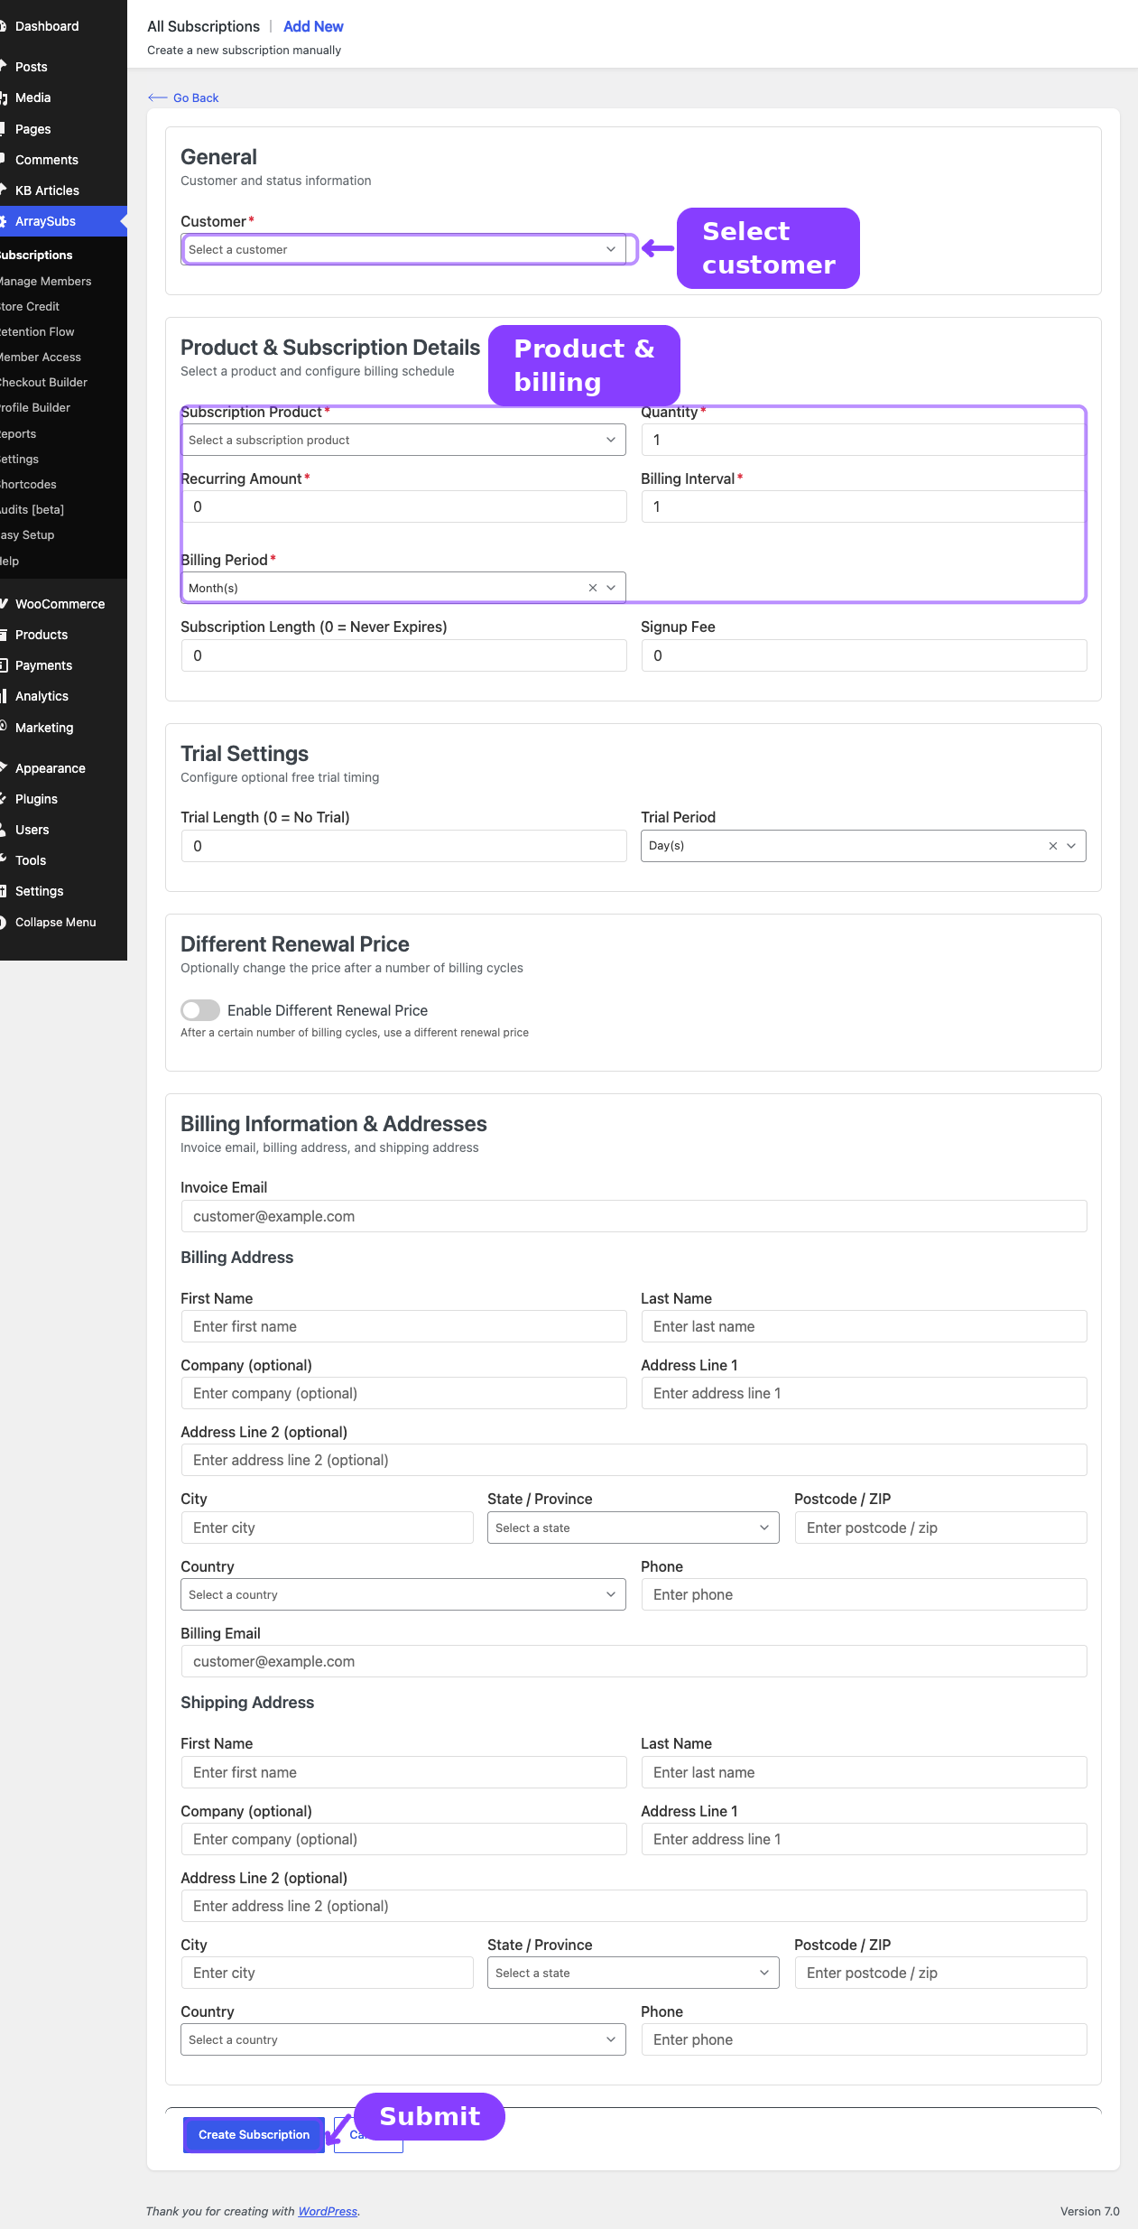The height and width of the screenshot is (2229, 1138).
Task: Open Products menu
Action: click(42, 635)
